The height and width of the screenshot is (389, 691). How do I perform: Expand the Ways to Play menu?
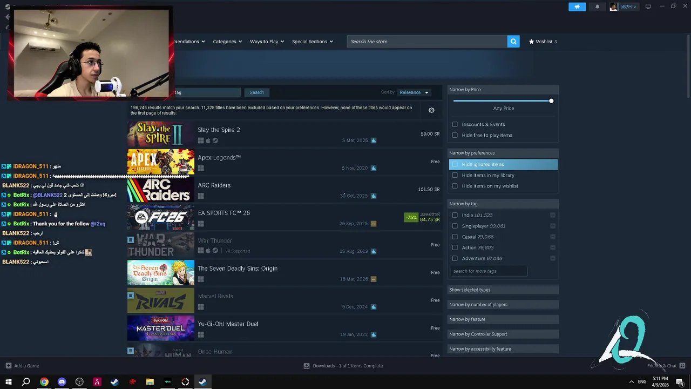pos(267,42)
